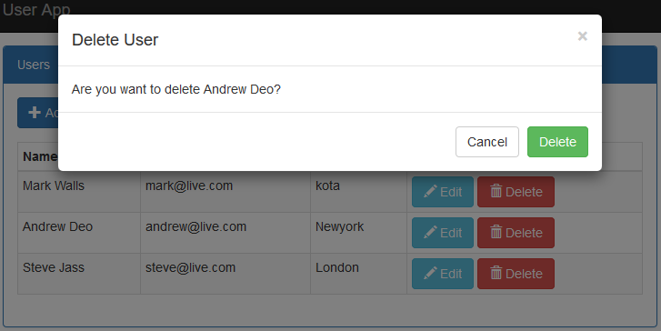Click trash icon in Andrew Deo row
This screenshot has height=331, width=661.
tap(496, 232)
